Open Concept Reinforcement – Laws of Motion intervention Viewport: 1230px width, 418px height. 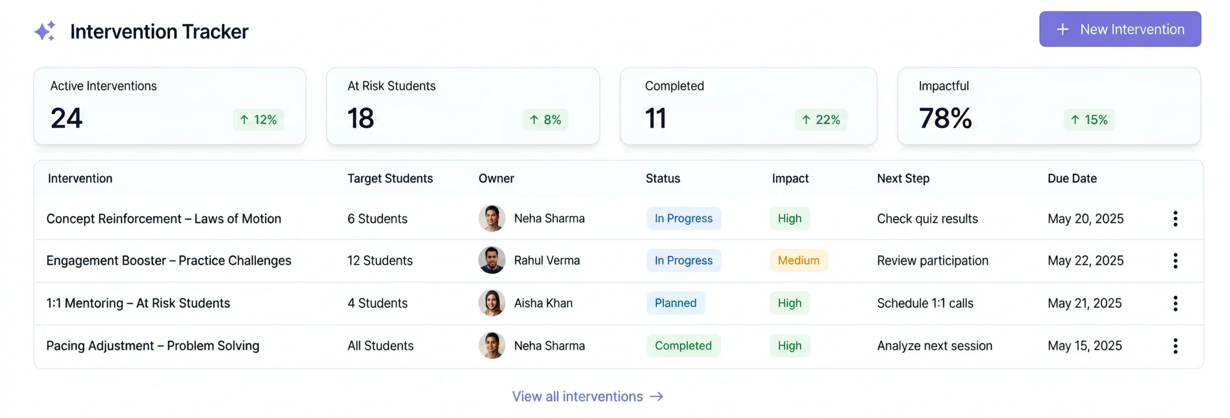(164, 219)
